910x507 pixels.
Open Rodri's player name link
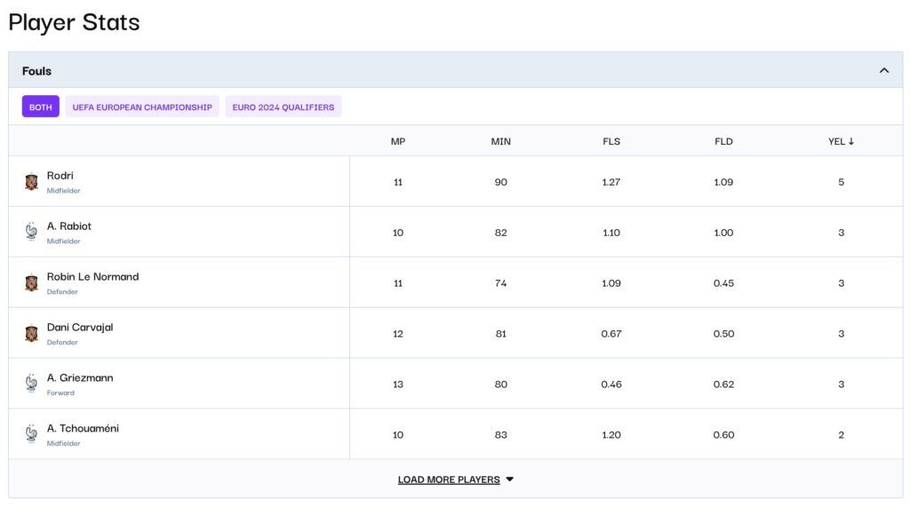click(60, 176)
